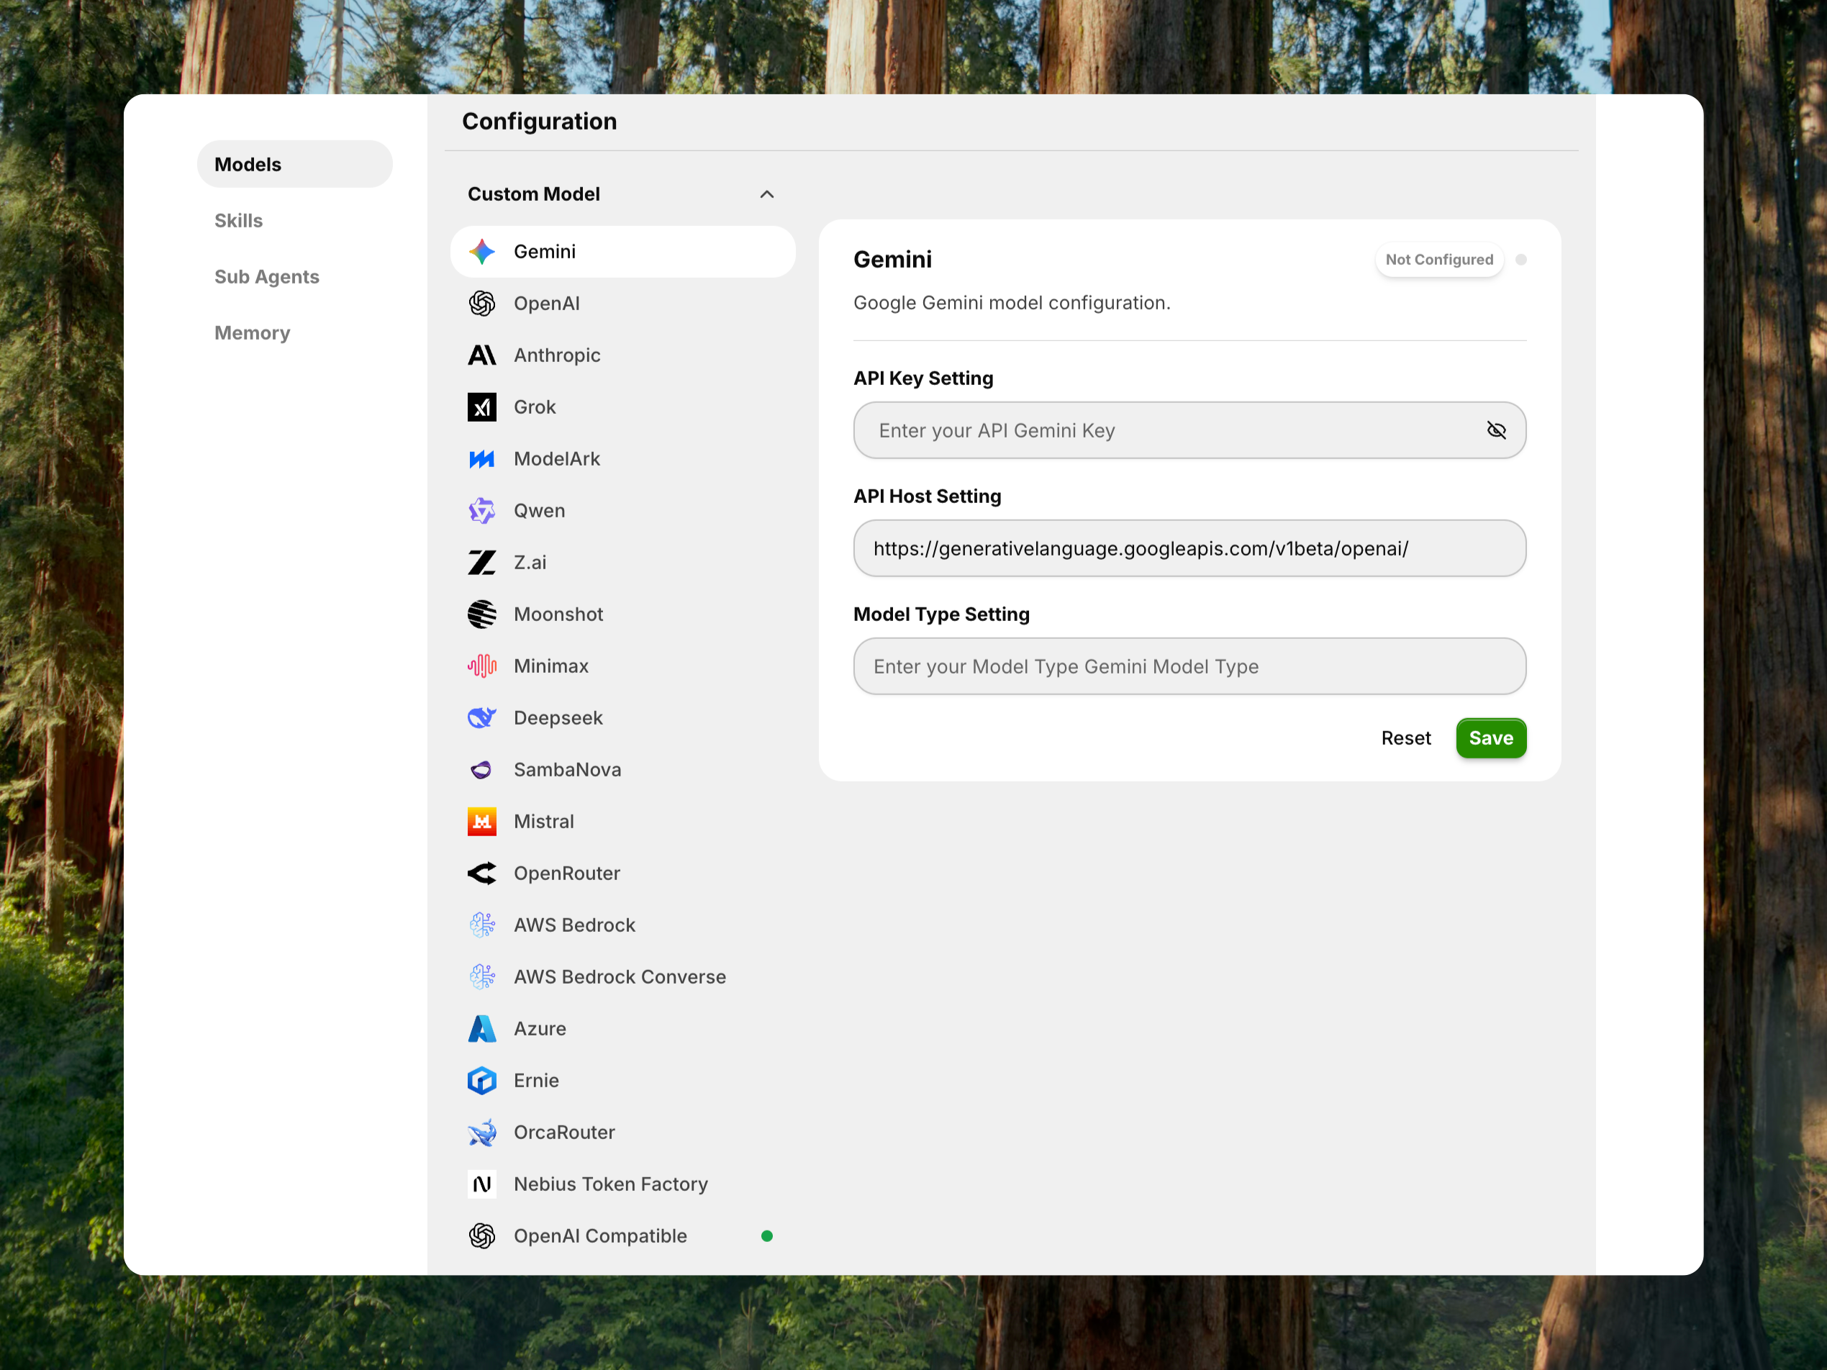Open the Models settings tab
The width and height of the screenshot is (1827, 1370).
tap(295, 164)
